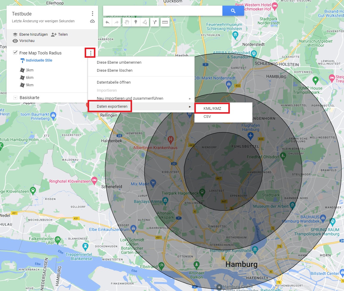Click the map search input field
This screenshot has height=291, width=344.
(x=163, y=11)
